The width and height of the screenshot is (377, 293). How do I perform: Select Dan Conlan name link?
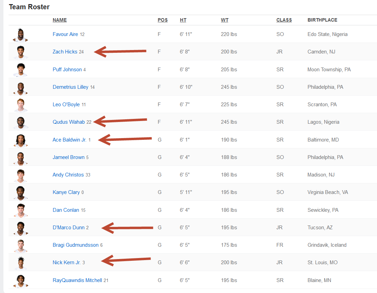pyautogui.click(x=66, y=210)
